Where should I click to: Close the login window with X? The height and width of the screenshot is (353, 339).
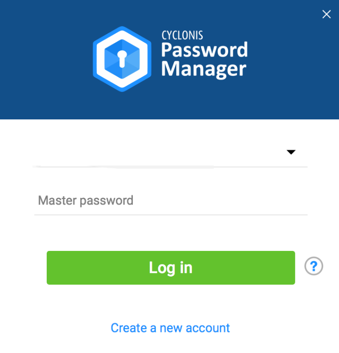click(326, 15)
